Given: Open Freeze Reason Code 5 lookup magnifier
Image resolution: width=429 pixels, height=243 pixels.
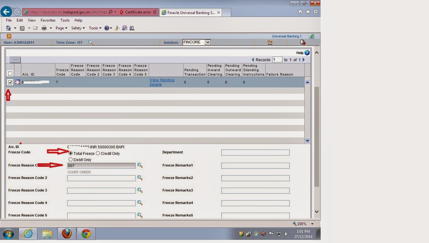Looking at the screenshot, I should [140, 215].
